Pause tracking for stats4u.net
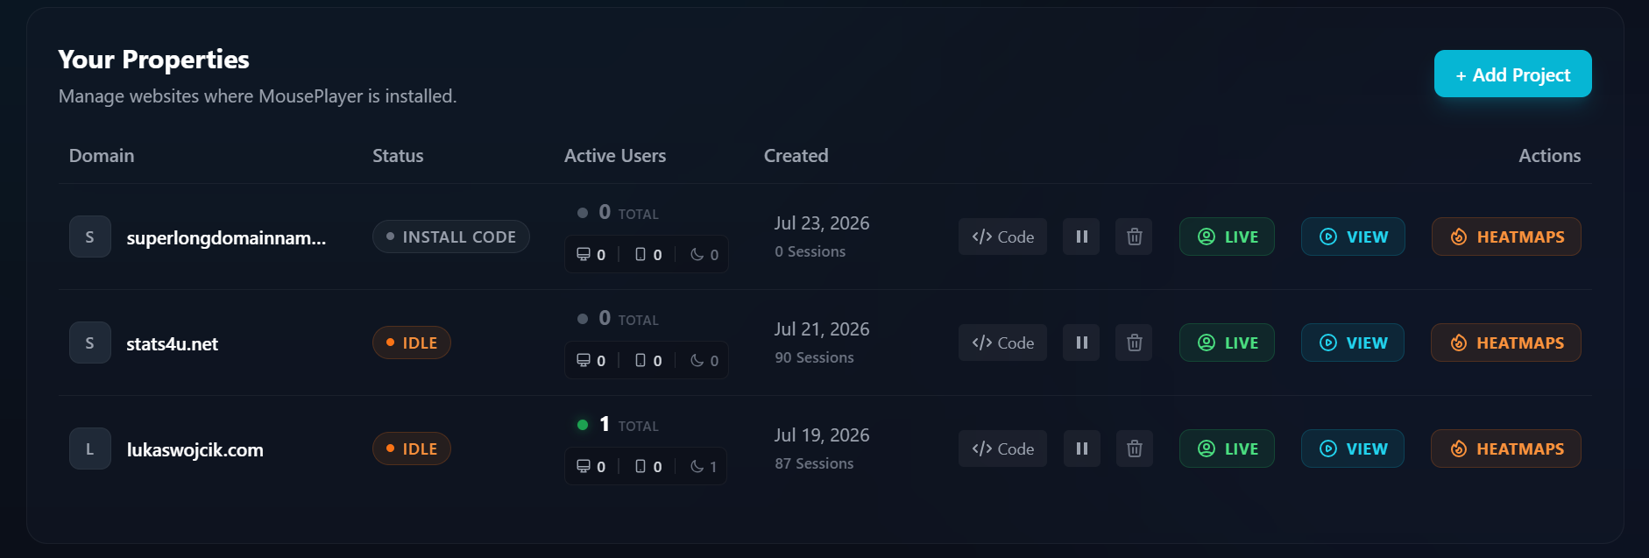Screen dimensions: 1649x558 (1081, 343)
